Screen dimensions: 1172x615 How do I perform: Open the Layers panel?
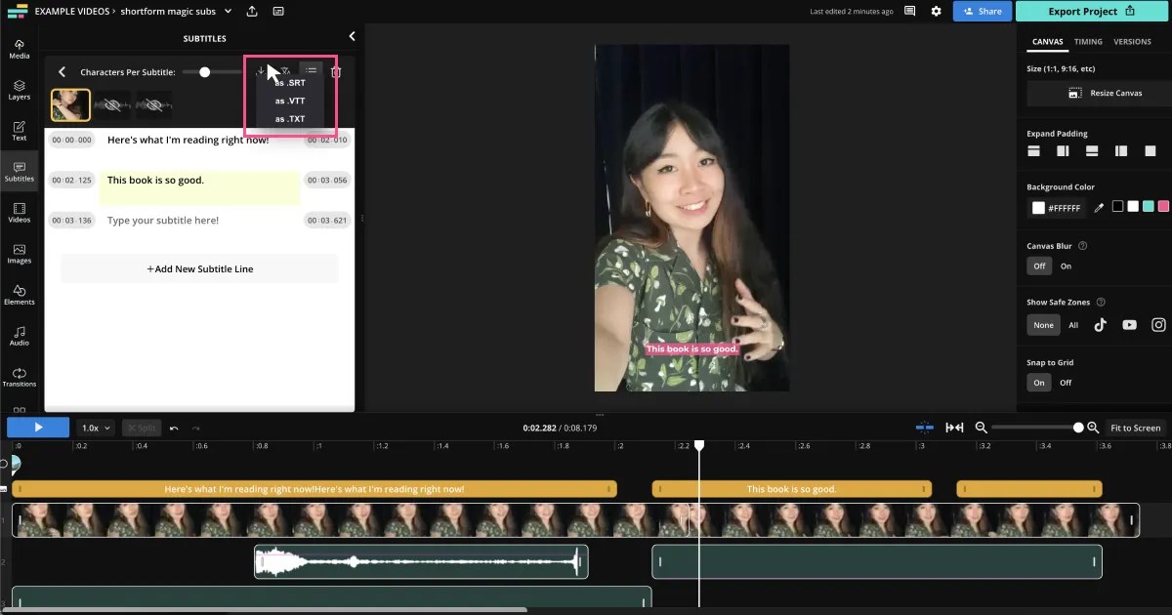click(x=19, y=90)
